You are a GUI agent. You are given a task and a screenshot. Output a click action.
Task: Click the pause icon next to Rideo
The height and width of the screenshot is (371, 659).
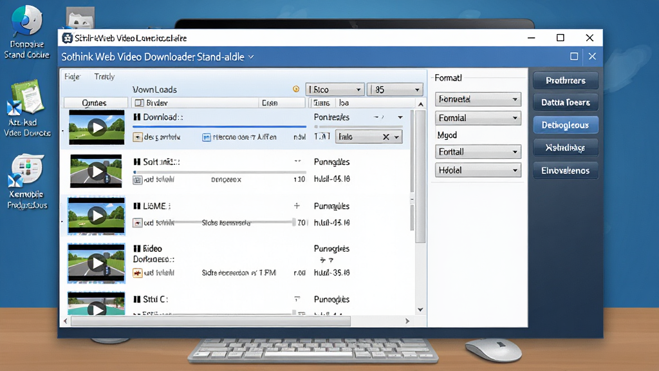coord(136,249)
